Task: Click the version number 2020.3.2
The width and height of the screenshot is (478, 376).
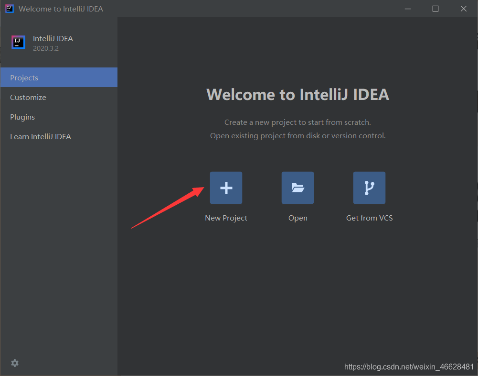Action: [43, 48]
